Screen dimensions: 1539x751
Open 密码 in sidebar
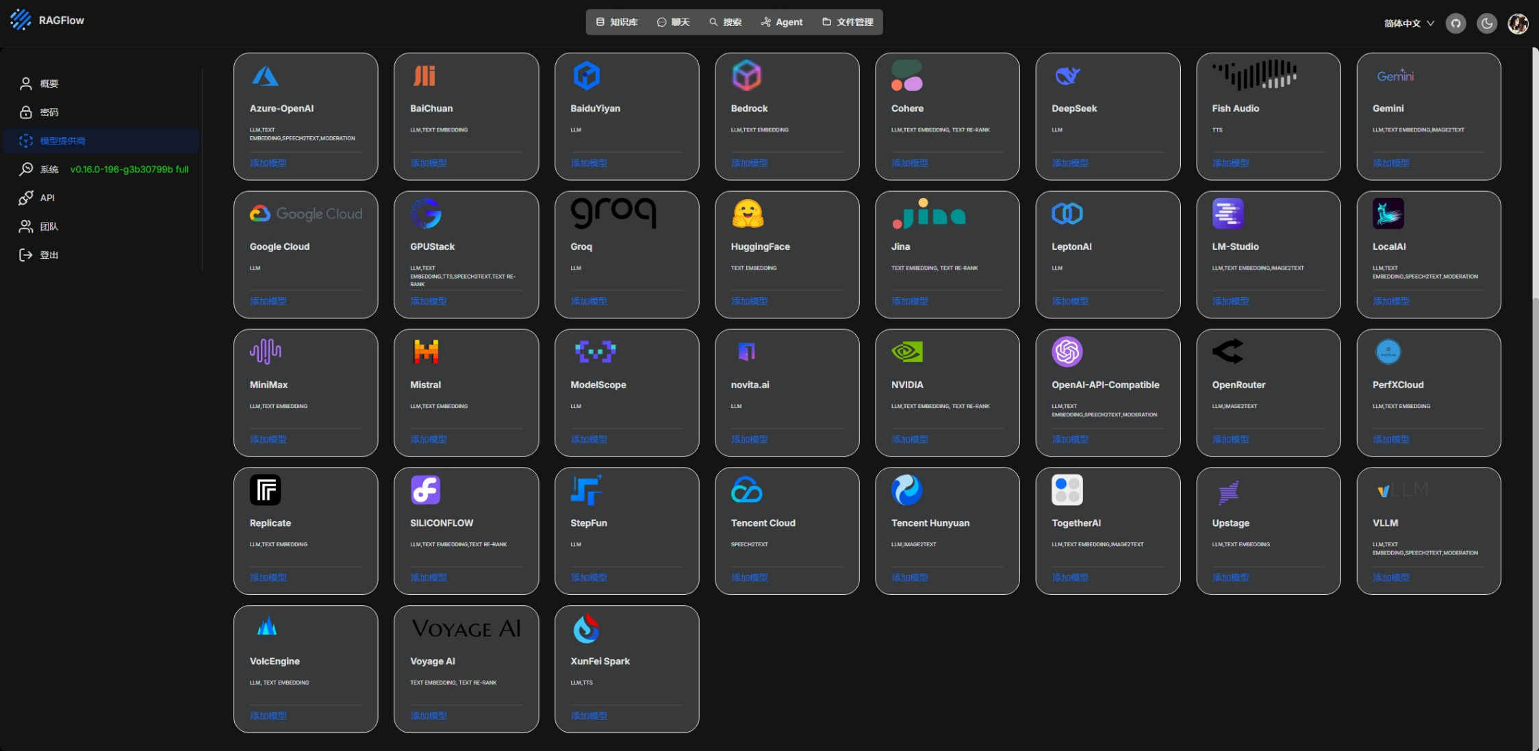(x=49, y=112)
